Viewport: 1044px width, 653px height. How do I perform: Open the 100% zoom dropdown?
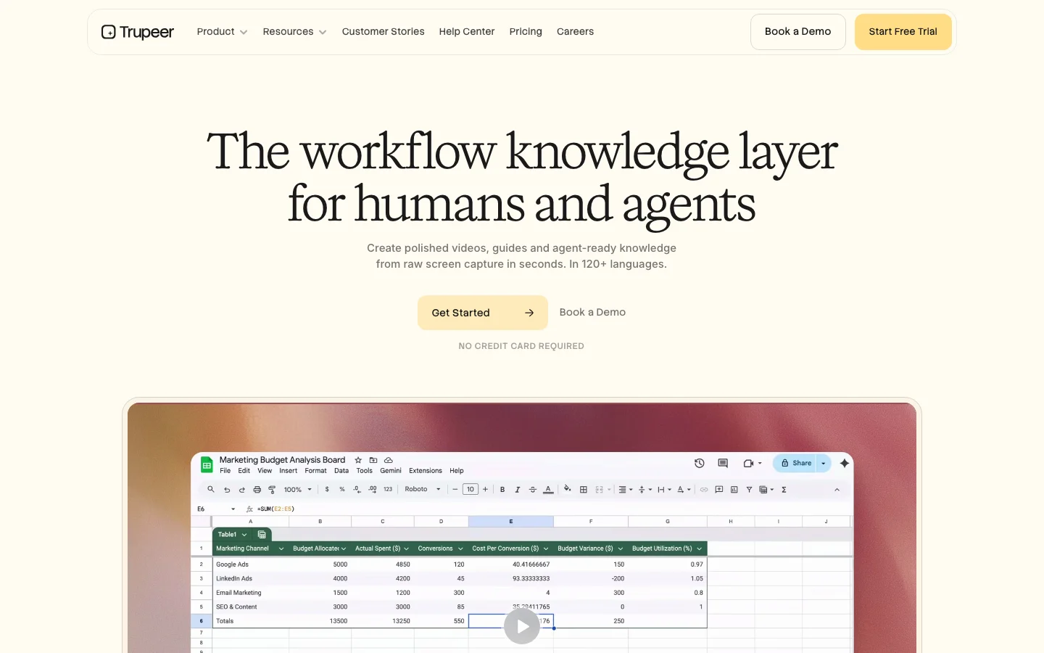(x=298, y=490)
